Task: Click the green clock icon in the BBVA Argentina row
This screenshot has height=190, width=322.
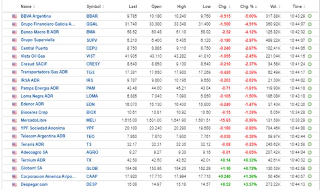Action: [x=310, y=16]
